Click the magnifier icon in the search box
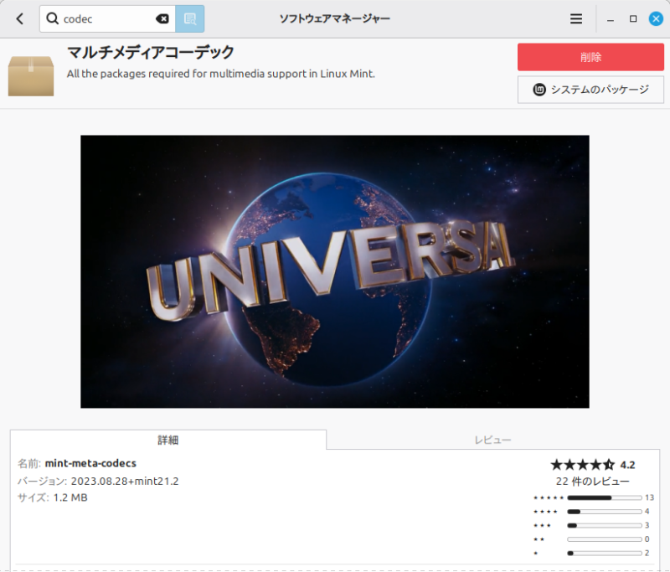670x572 pixels. click(x=52, y=18)
